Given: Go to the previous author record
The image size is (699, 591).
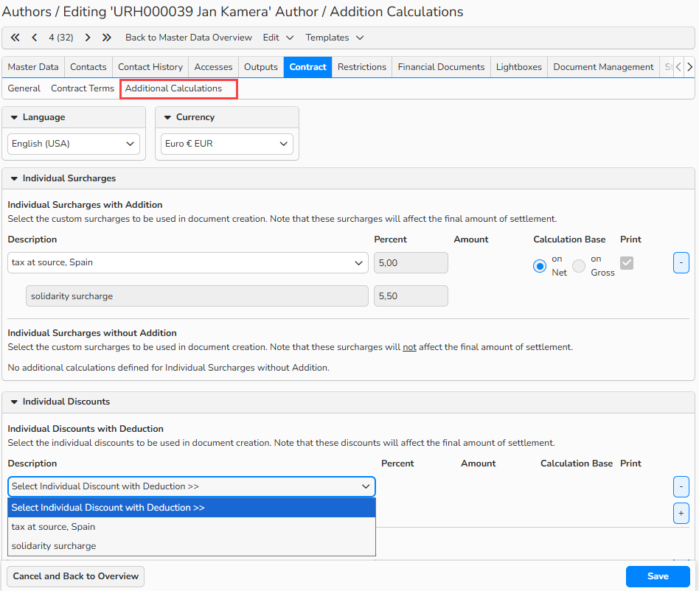Looking at the screenshot, I should (x=35, y=38).
